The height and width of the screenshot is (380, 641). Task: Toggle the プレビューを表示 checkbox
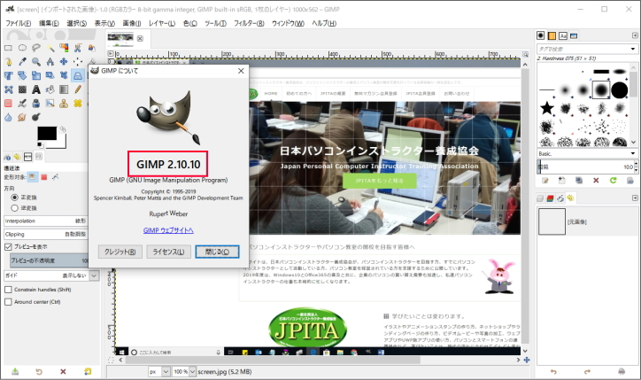9,246
